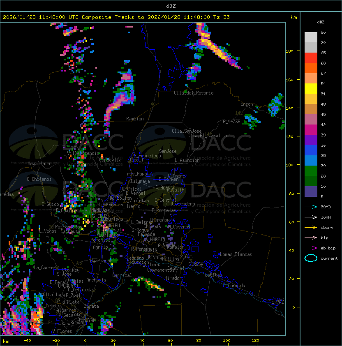Viewport: 342px width, 346px height.
Task: Click the 60 km tick on the horizontal axis
Action: [x=170, y=341]
